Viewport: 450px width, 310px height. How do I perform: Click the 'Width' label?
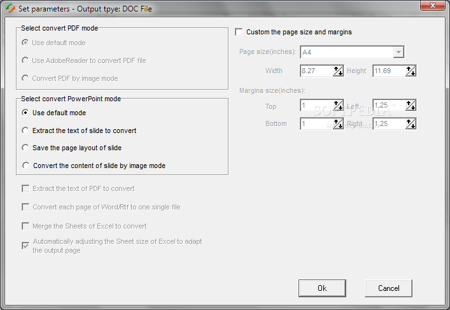274,71
